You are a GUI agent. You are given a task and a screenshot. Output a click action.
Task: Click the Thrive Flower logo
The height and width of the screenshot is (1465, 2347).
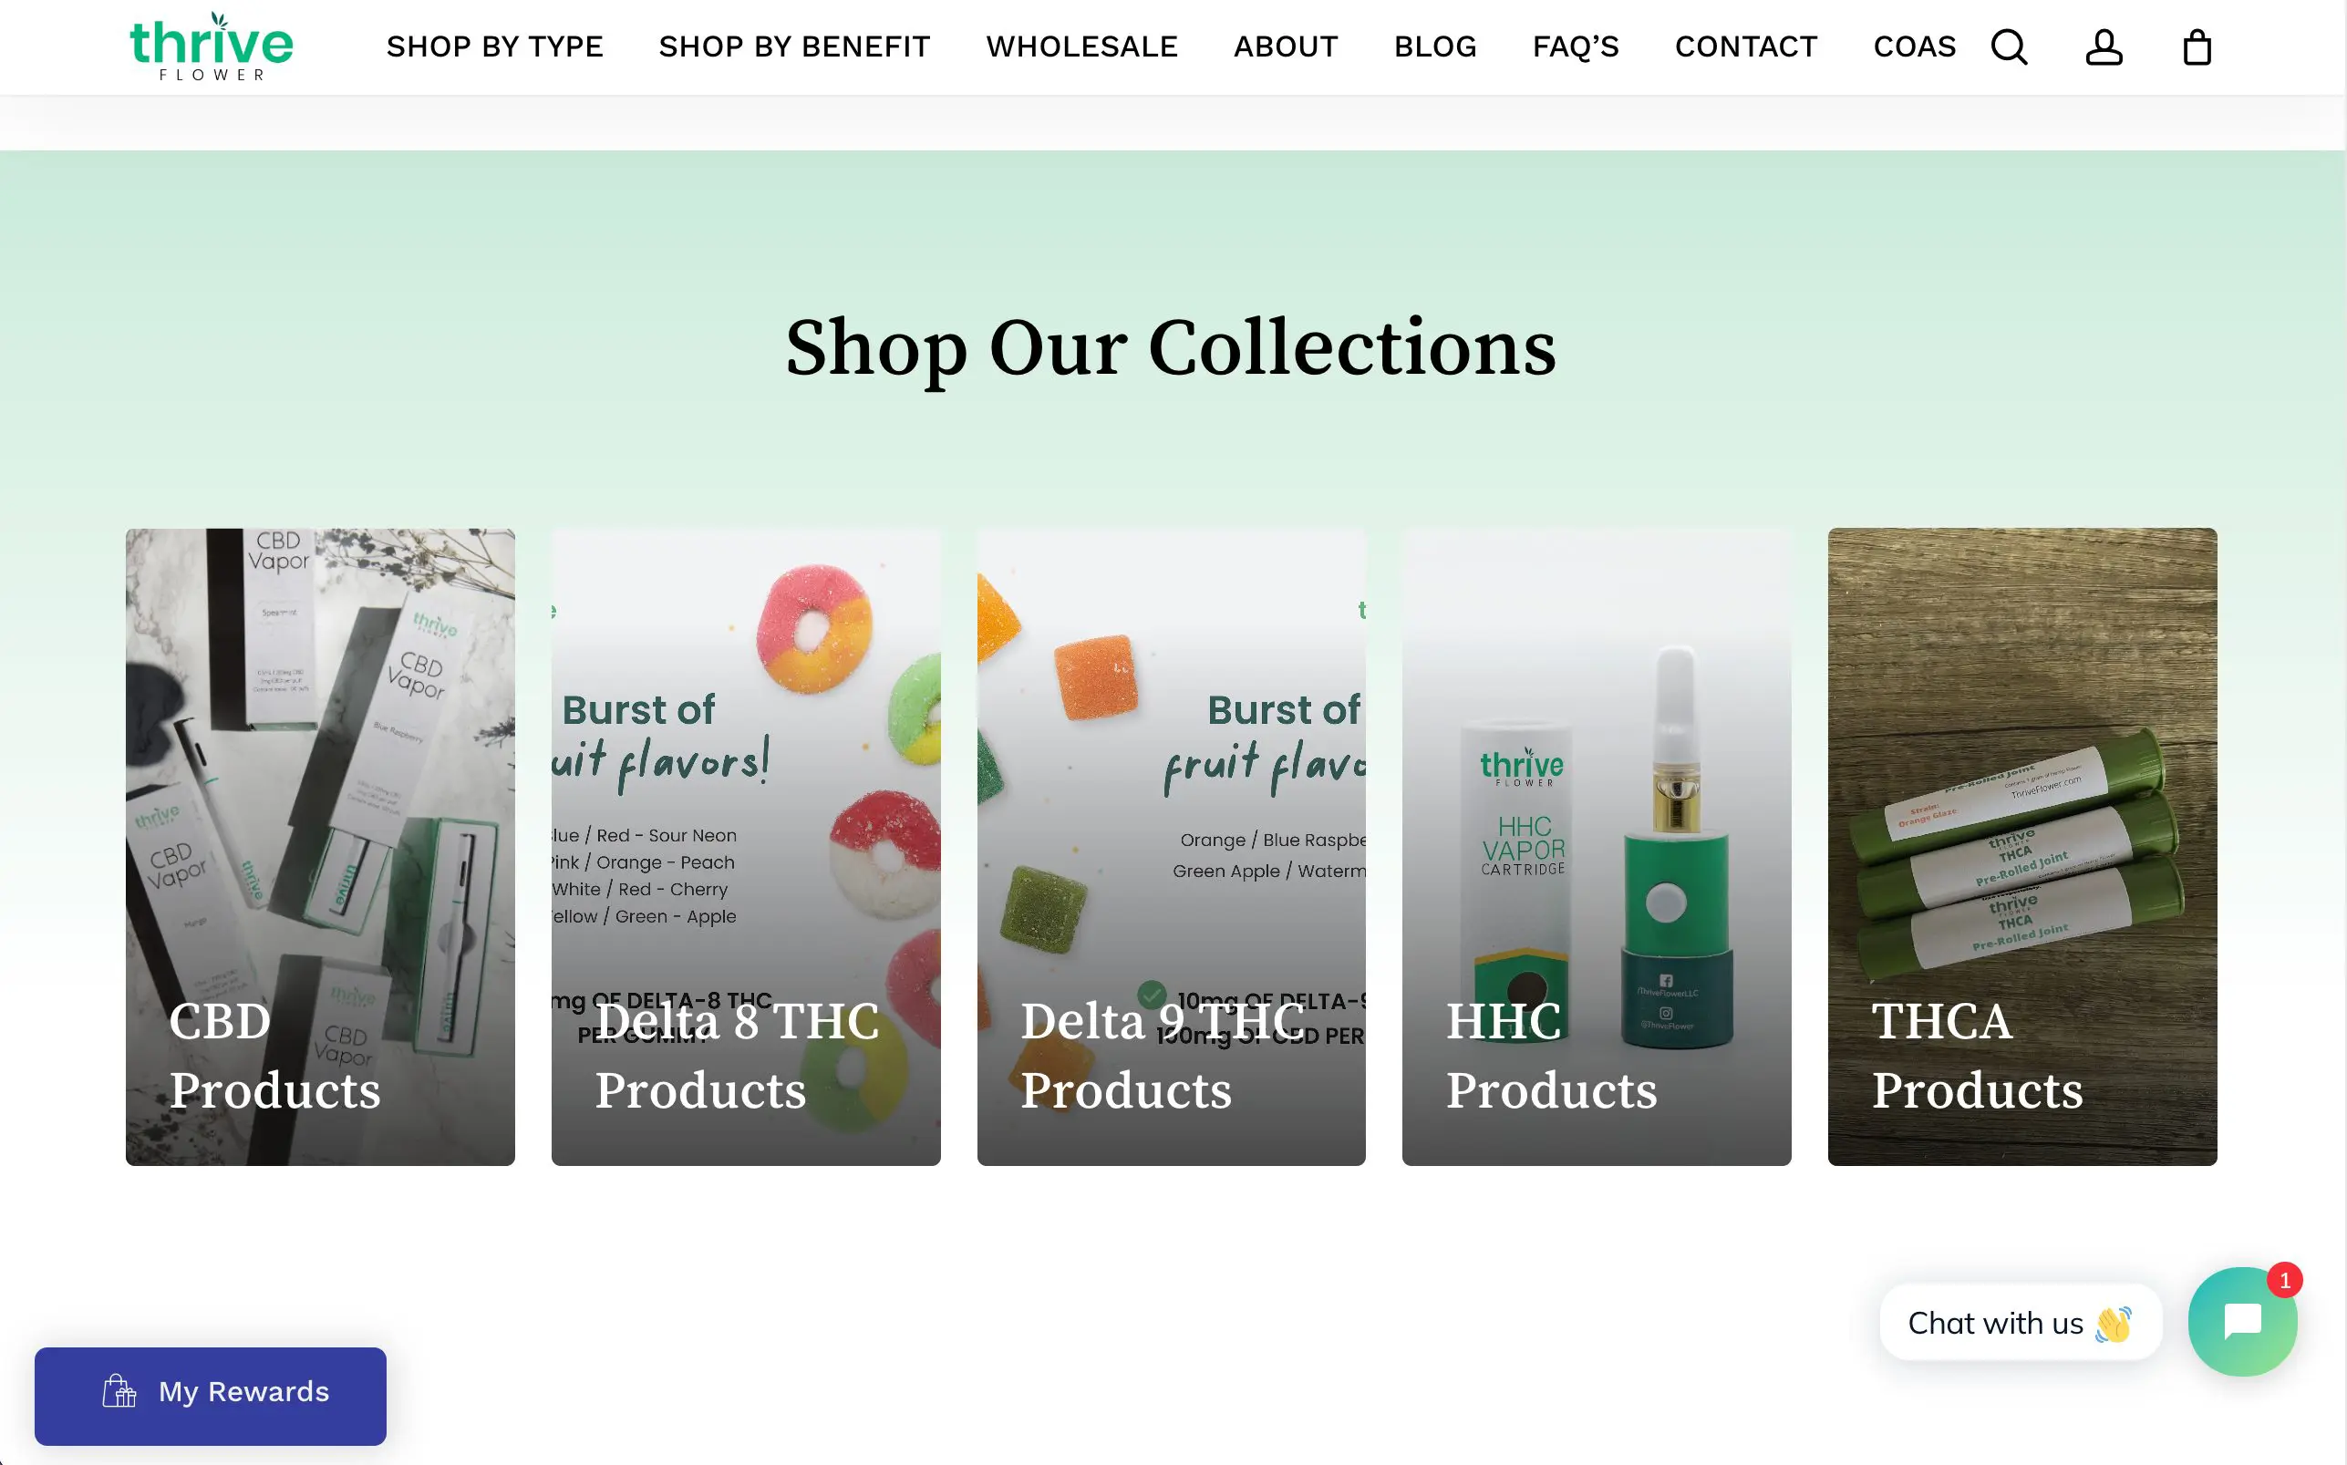coord(211,45)
